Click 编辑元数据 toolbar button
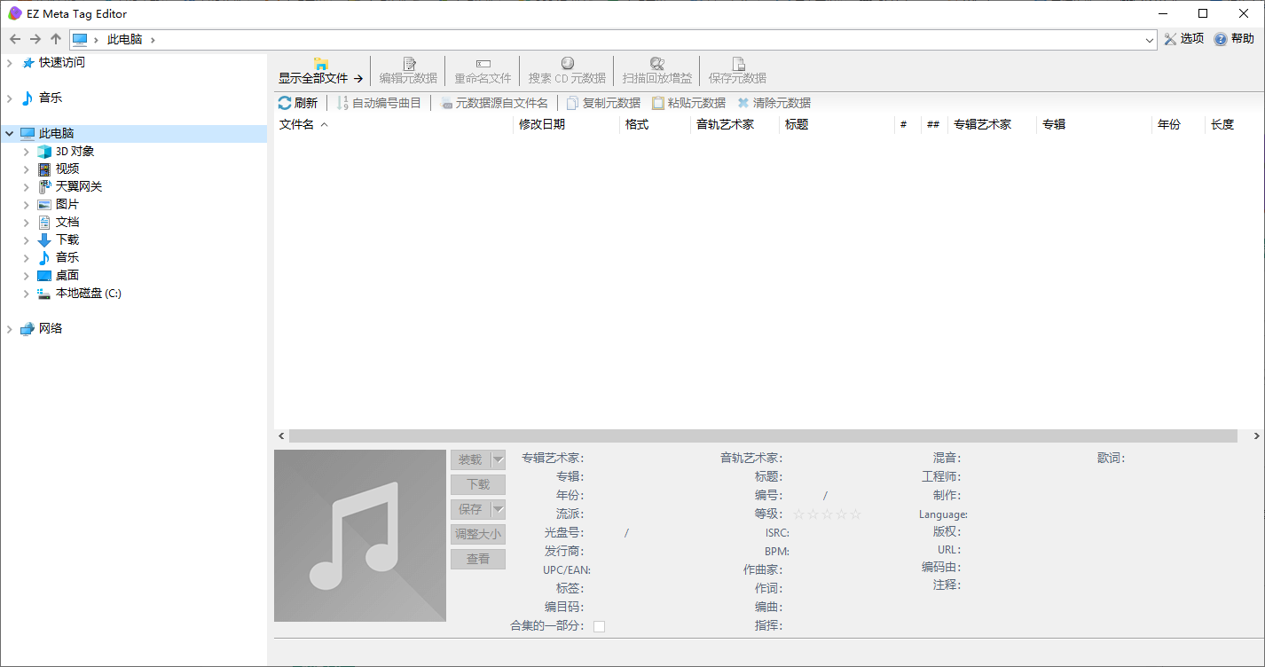 click(408, 71)
